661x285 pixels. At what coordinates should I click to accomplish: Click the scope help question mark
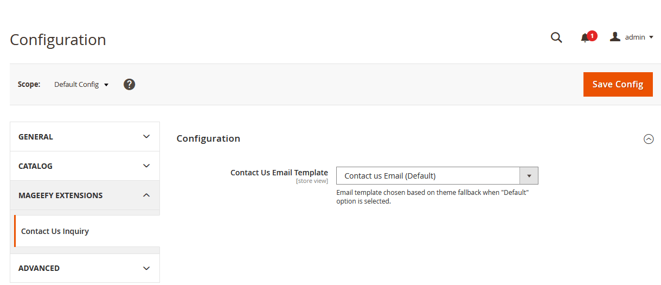129,84
